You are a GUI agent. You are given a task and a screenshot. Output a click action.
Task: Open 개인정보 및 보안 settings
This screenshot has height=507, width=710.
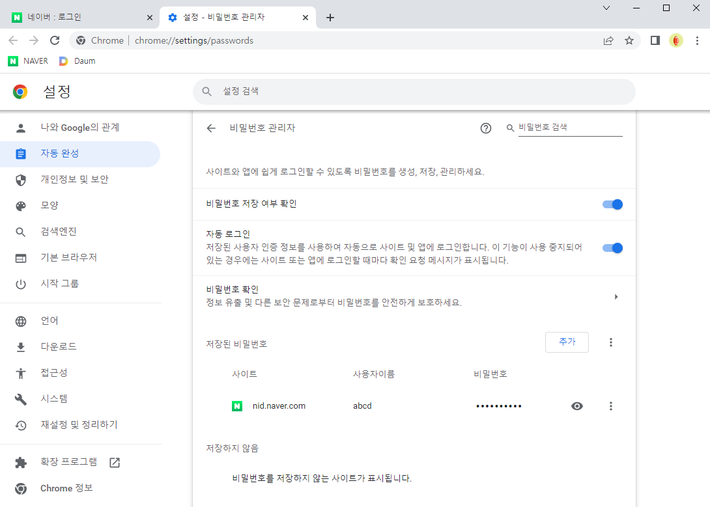tap(79, 180)
